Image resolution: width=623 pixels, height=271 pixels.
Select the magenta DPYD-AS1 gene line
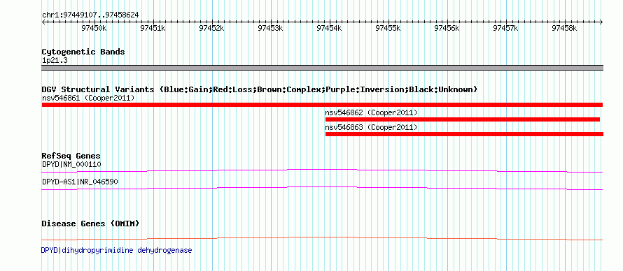click(x=322, y=188)
